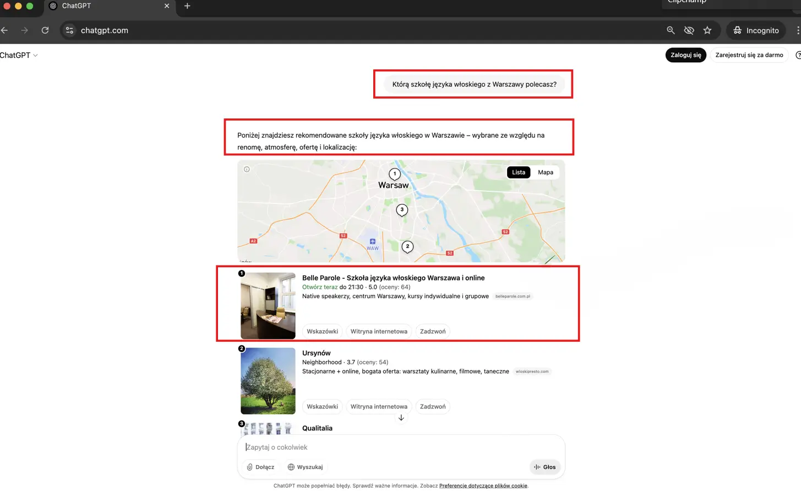Screen dimensions: 801x491
Task: Open the zoom magnifier icon in address bar
Action: [x=671, y=30]
